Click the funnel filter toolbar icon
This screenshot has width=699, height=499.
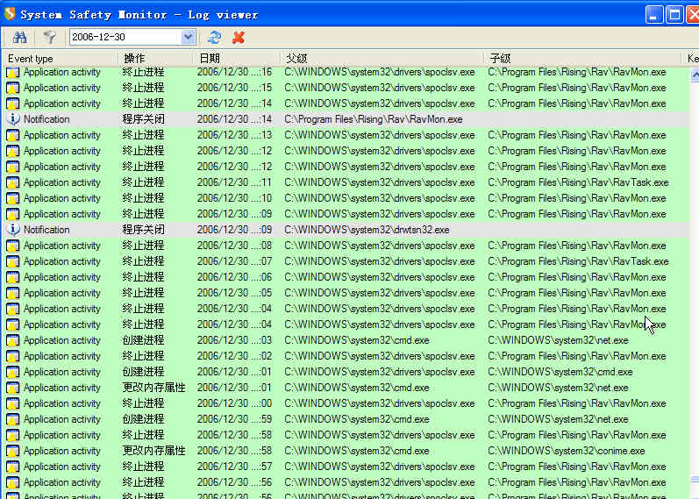click(49, 37)
